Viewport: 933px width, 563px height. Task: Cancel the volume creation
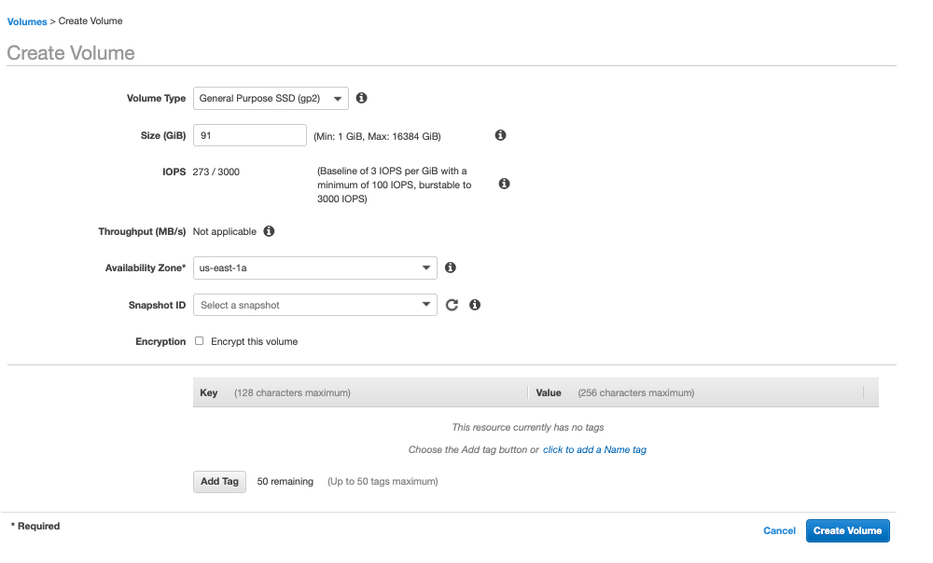tap(779, 530)
